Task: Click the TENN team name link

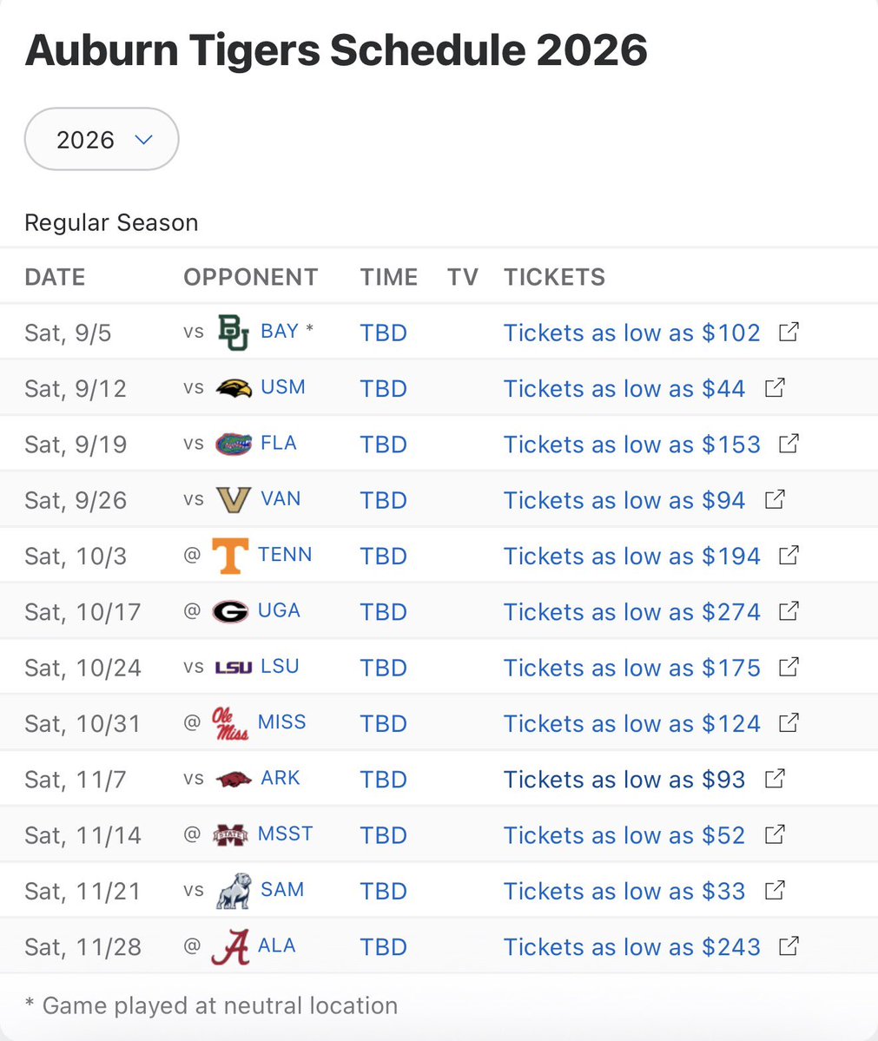Action: (x=284, y=554)
